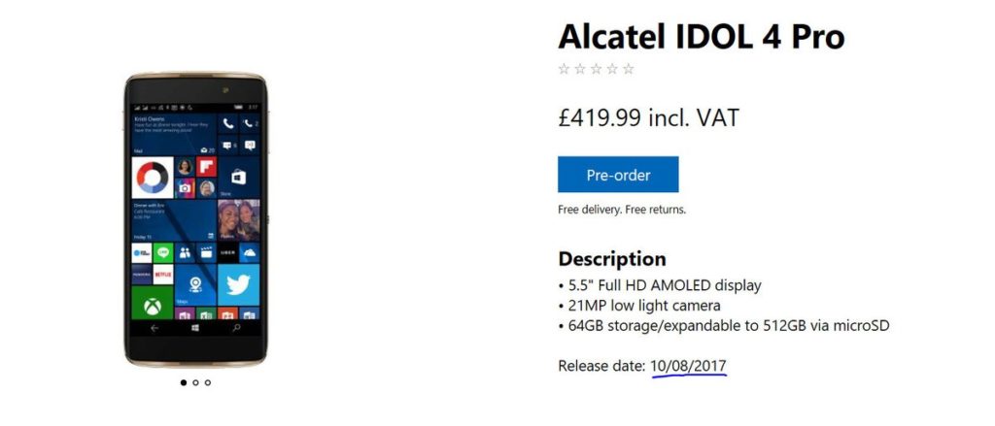The image size is (995, 426).
Task: Click the underlined release date 10/08/2017
Action: tap(689, 366)
